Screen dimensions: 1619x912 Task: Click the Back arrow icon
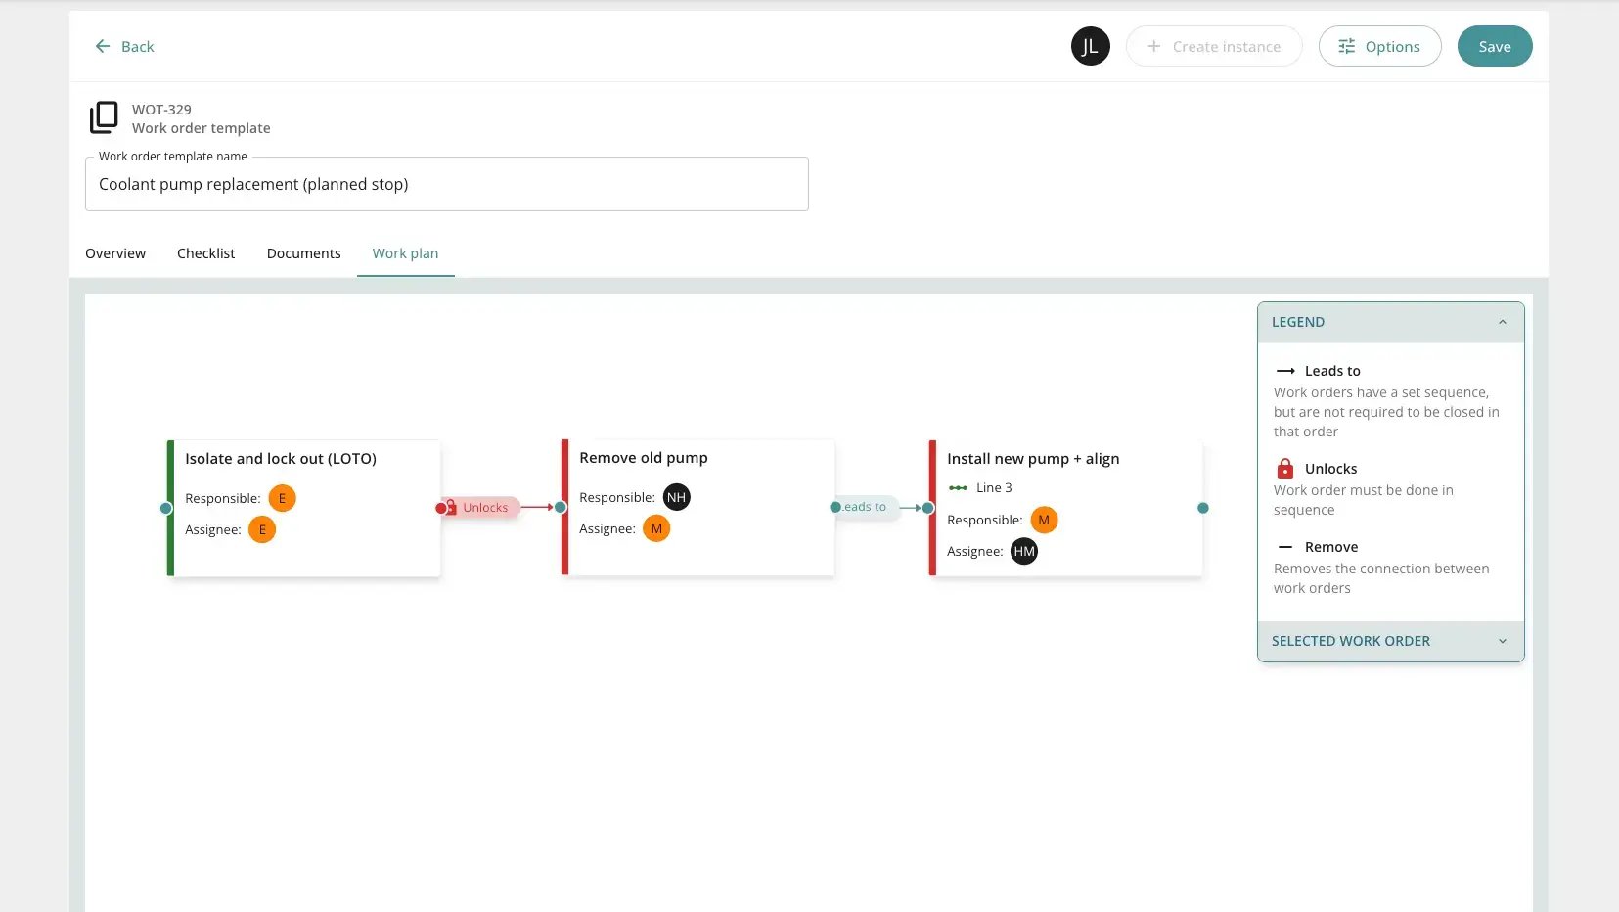(103, 46)
